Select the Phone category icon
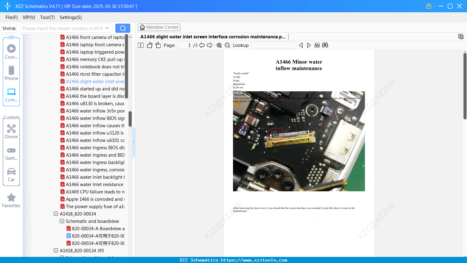The image size is (467, 263). 11,73
